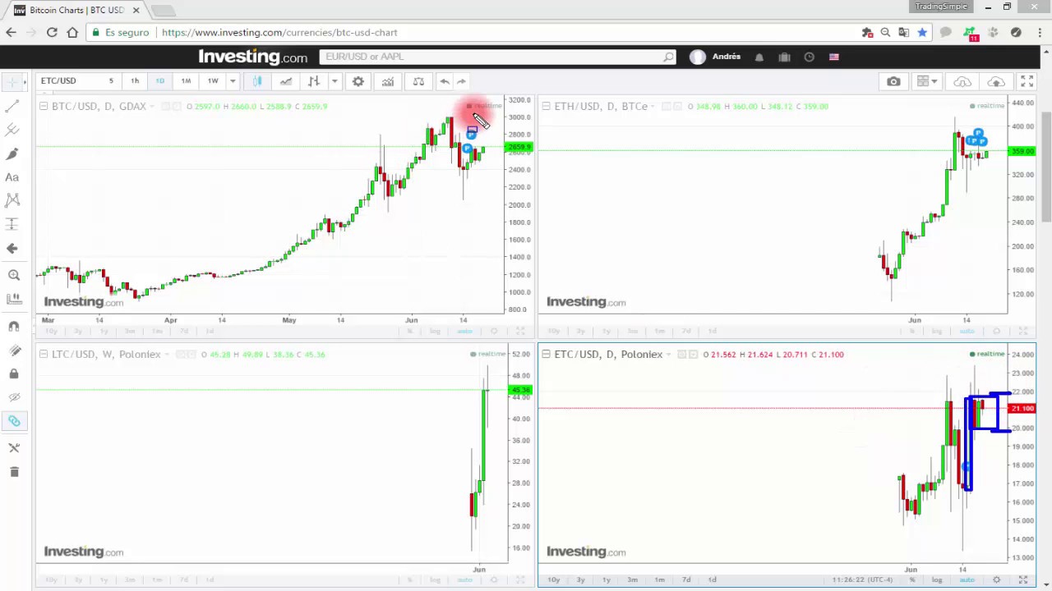The image size is (1052, 591).
Task: Toggle log scale on ETC chart
Action: [x=937, y=580]
